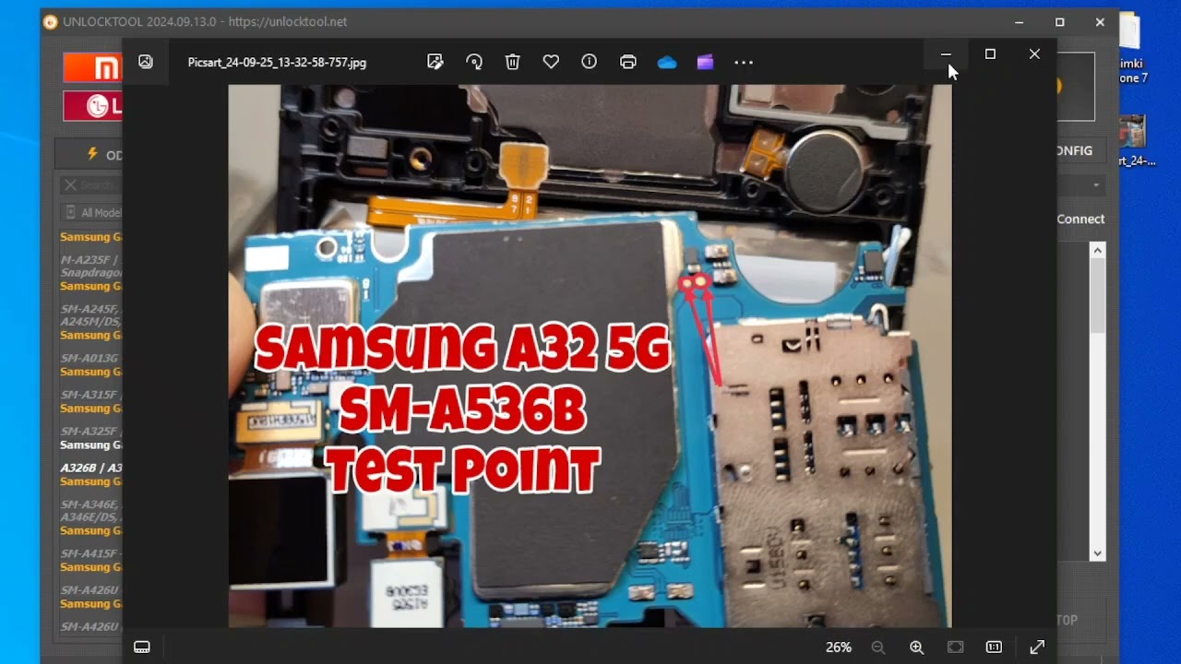This screenshot has width=1181, height=664.
Task: Mark the photo as favorite with heart icon
Action: [551, 62]
